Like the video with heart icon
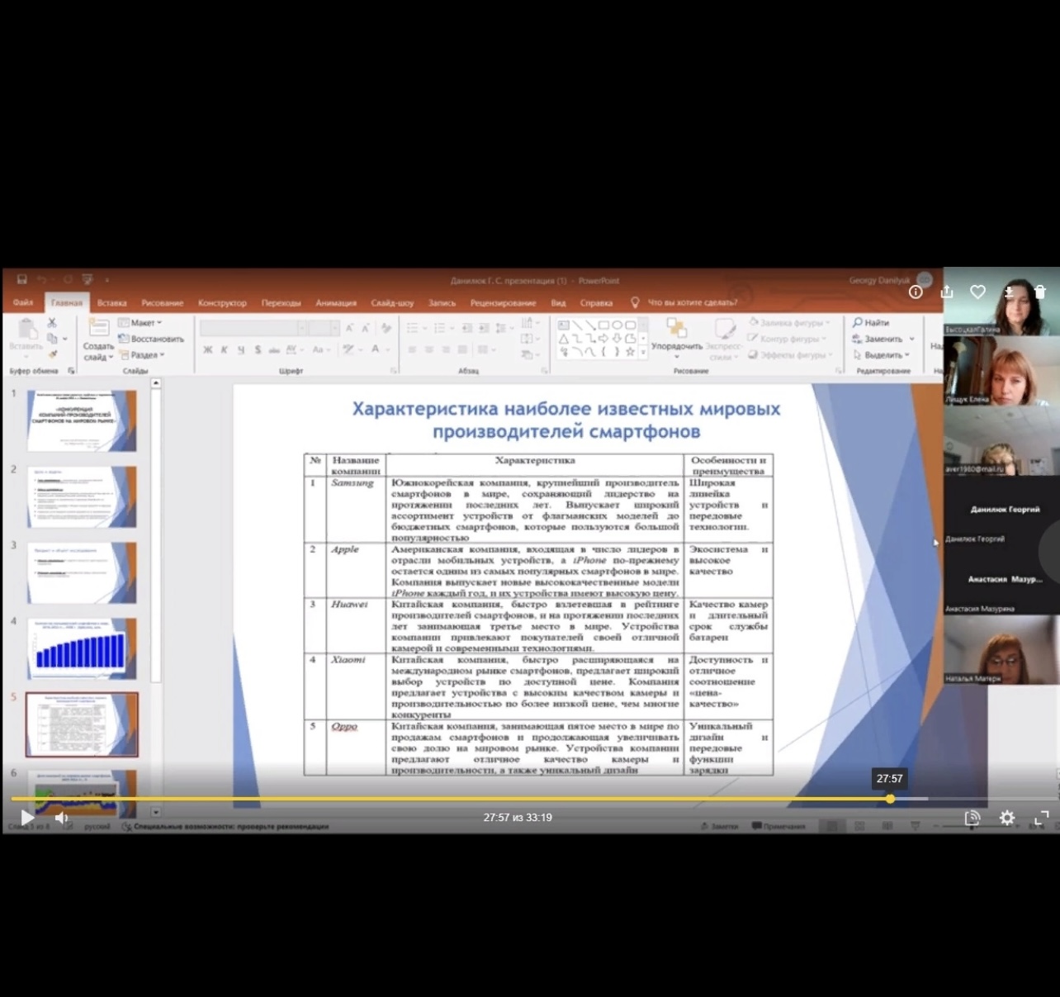This screenshot has width=1060, height=997. click(x=978, y=292)
